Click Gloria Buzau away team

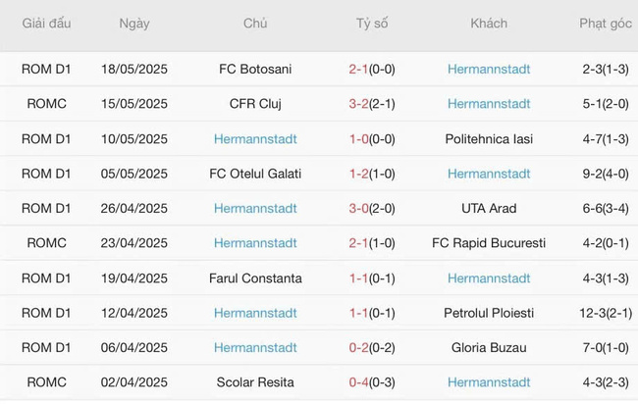tap(489, 347)
